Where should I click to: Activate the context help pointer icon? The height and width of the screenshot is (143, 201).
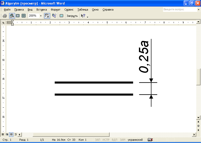(83, 16)
